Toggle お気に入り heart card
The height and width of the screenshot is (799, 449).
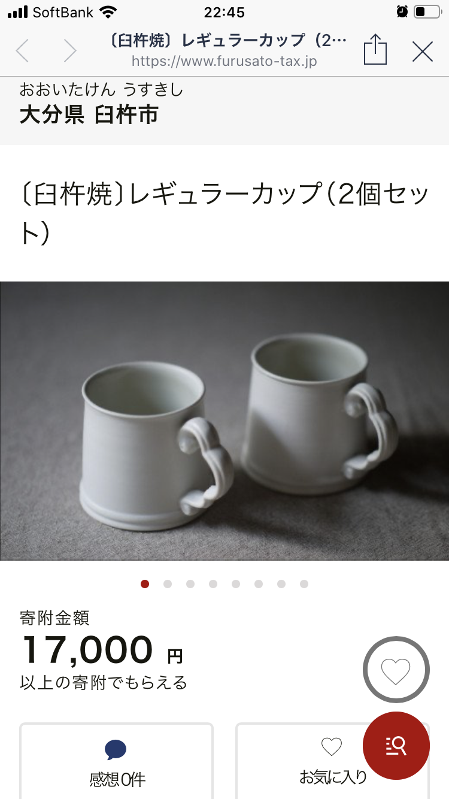332,761
